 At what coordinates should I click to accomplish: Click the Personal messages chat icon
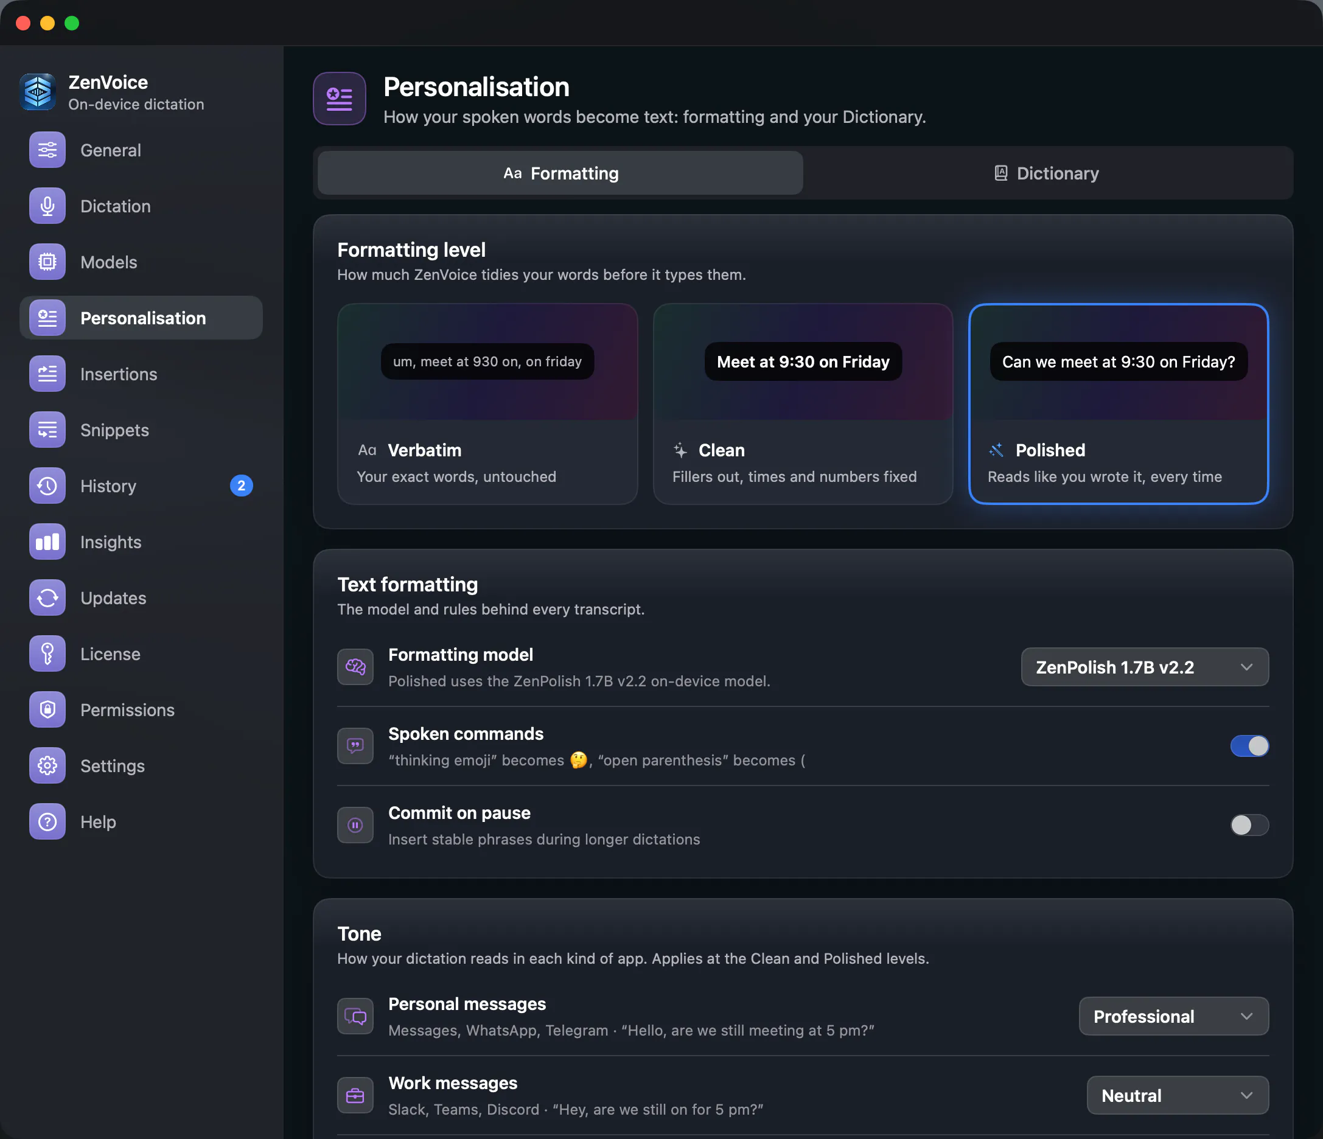355,1017
